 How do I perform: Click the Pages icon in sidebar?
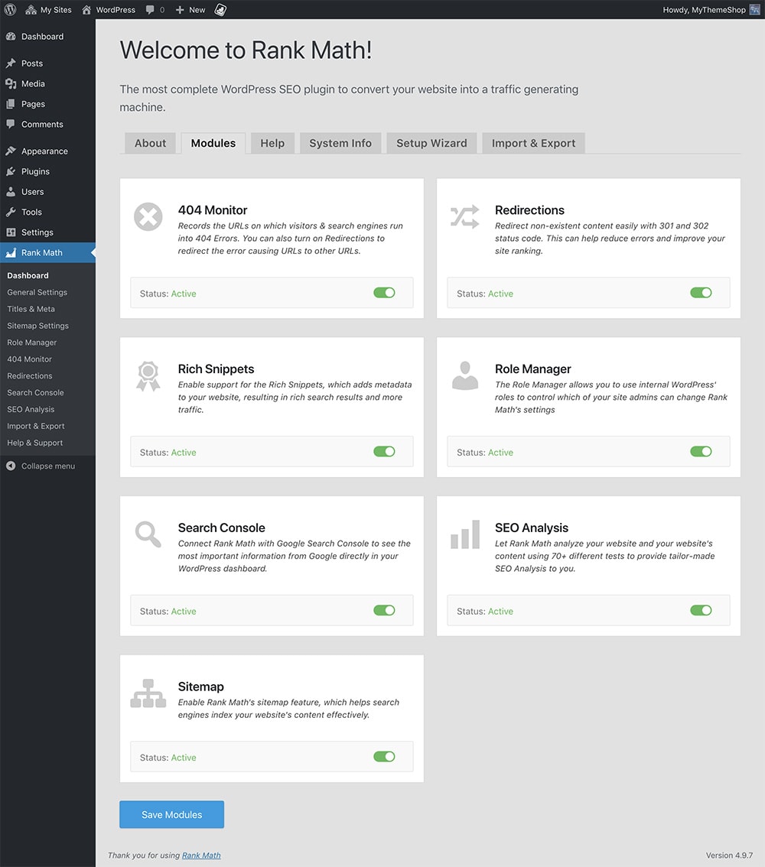11,104
